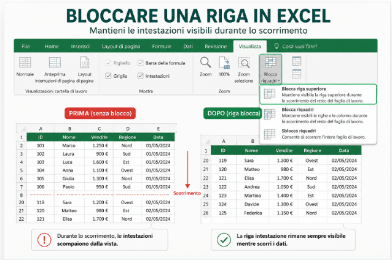
Task: Open the File tab
Action: pyautogui.click(x=26, y=47)
